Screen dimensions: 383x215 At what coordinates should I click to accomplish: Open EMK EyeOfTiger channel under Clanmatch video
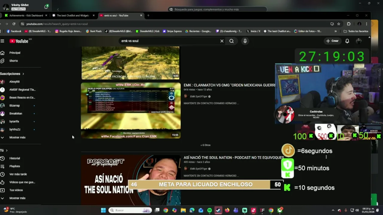[199, 96]
